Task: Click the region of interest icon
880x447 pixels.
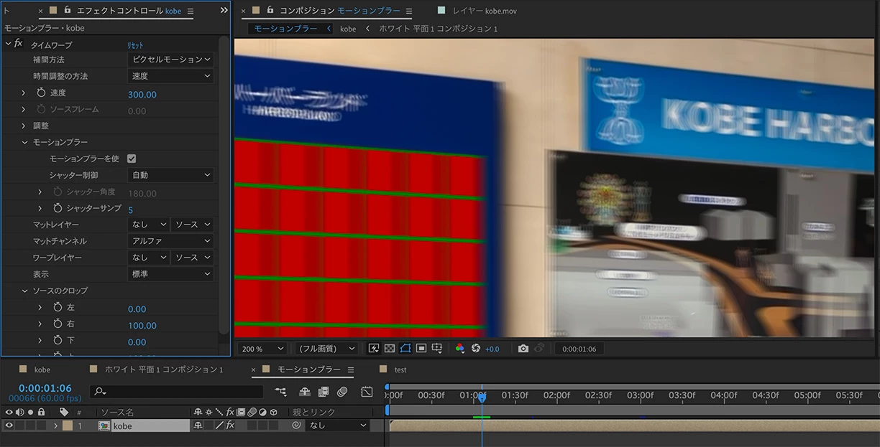Action: pos(421,349)
